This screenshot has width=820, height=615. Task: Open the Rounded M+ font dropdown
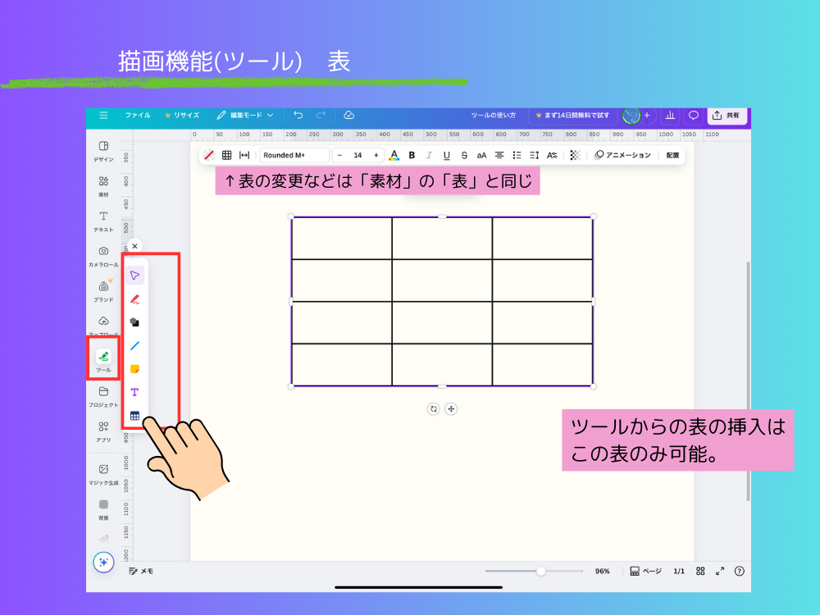point(294,154)
